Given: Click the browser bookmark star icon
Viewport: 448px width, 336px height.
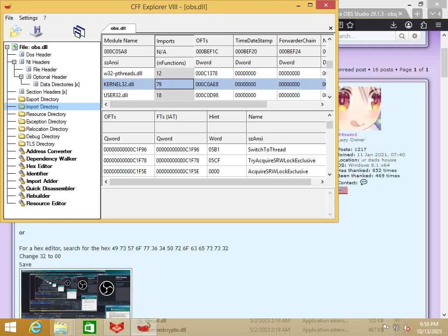Looking at the screenshot, I should point(350,25).
